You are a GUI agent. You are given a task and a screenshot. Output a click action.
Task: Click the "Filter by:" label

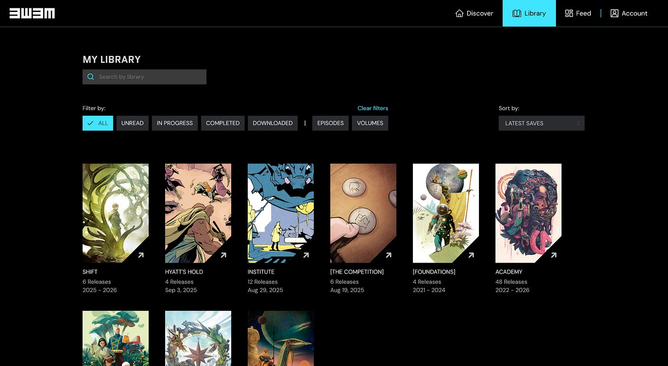94,108
